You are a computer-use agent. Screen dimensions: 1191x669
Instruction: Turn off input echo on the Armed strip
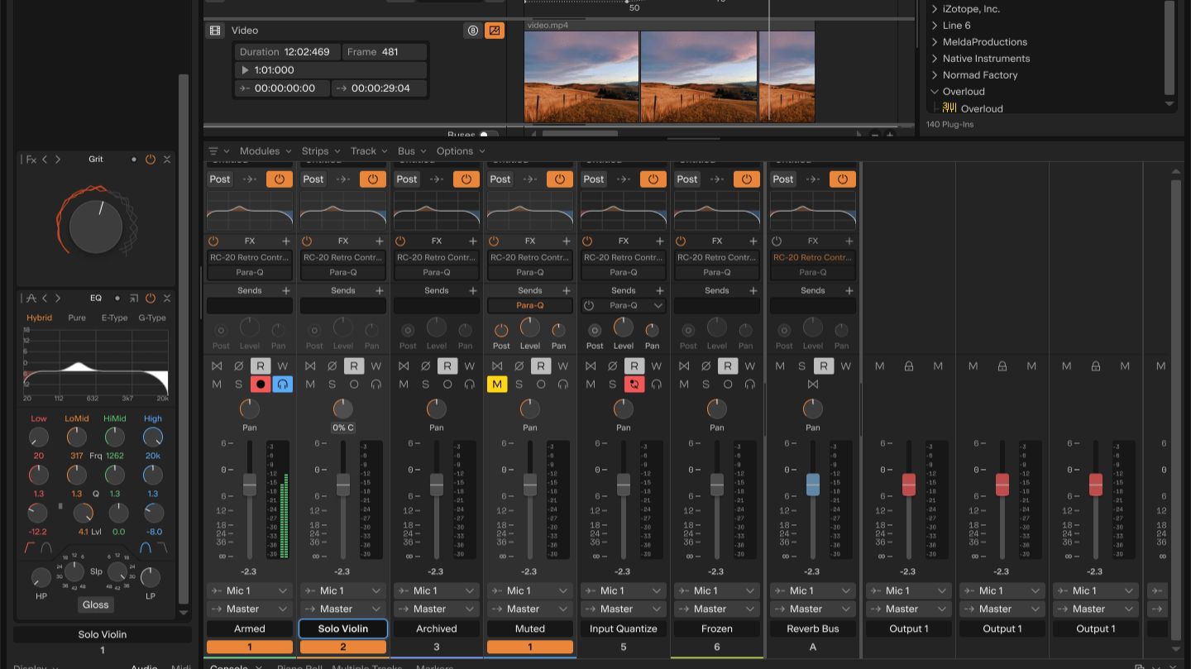coord(282,384)
